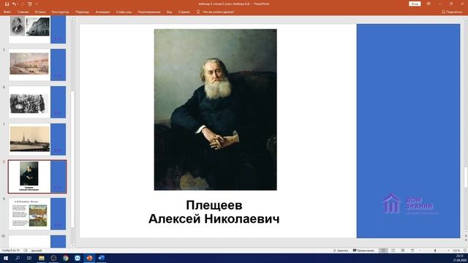Open Word from the taskbar

(x=101, y=258)
